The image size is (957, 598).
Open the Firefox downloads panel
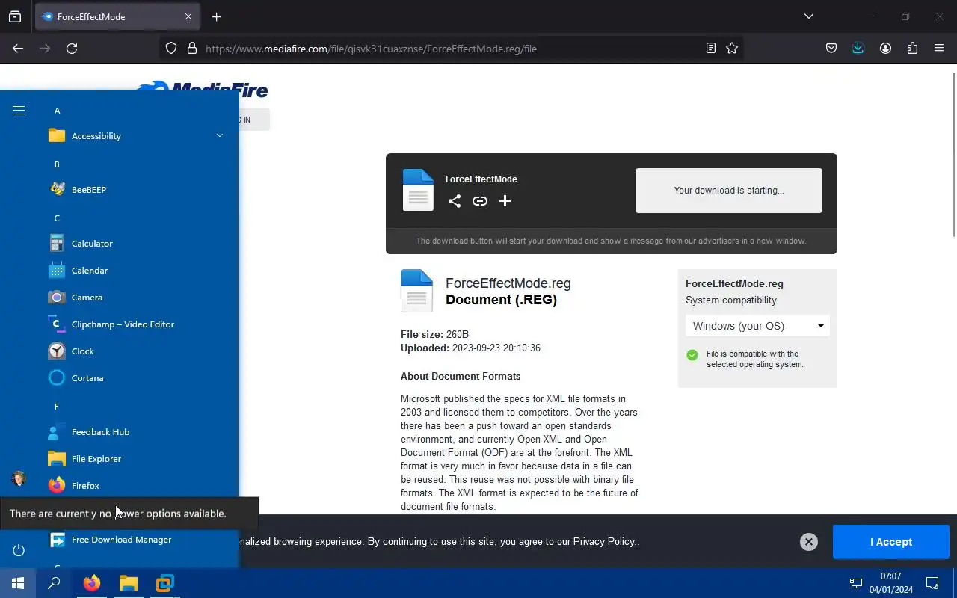tap(858, 48)
